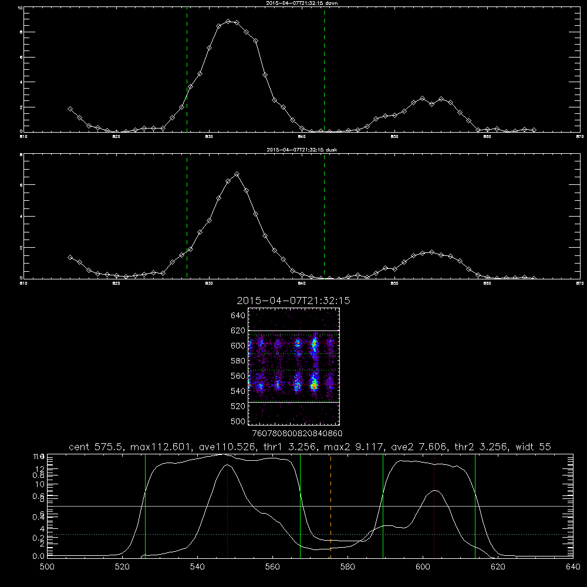Click the red dotted line near 603 in bottom plot
587x587 pixels.
pyautogui.click(x=434, y=506)
